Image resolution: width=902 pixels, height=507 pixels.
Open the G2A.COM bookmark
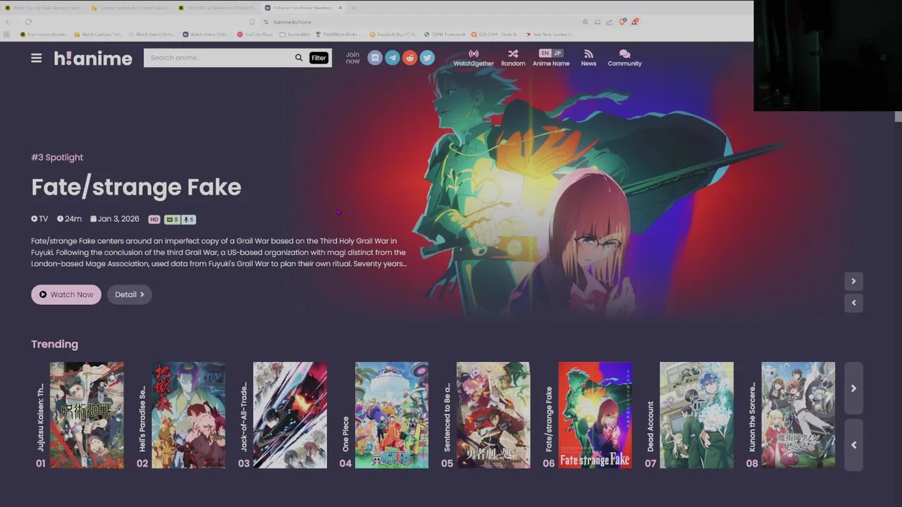[x=495, y=34]
